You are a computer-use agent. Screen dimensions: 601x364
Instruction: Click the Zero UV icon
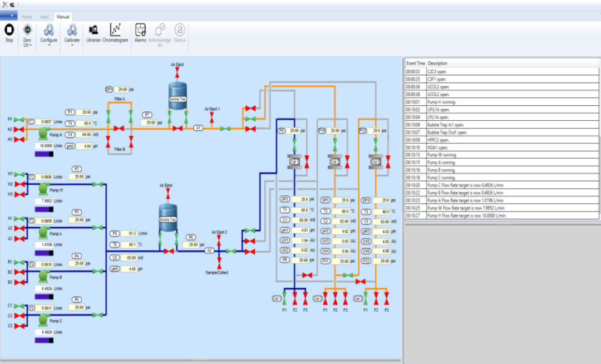27,30
